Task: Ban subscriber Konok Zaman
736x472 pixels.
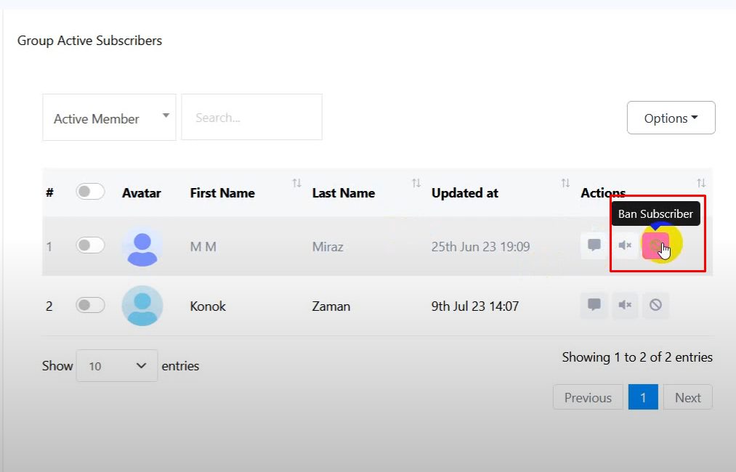Action: (x=655, y=305)
